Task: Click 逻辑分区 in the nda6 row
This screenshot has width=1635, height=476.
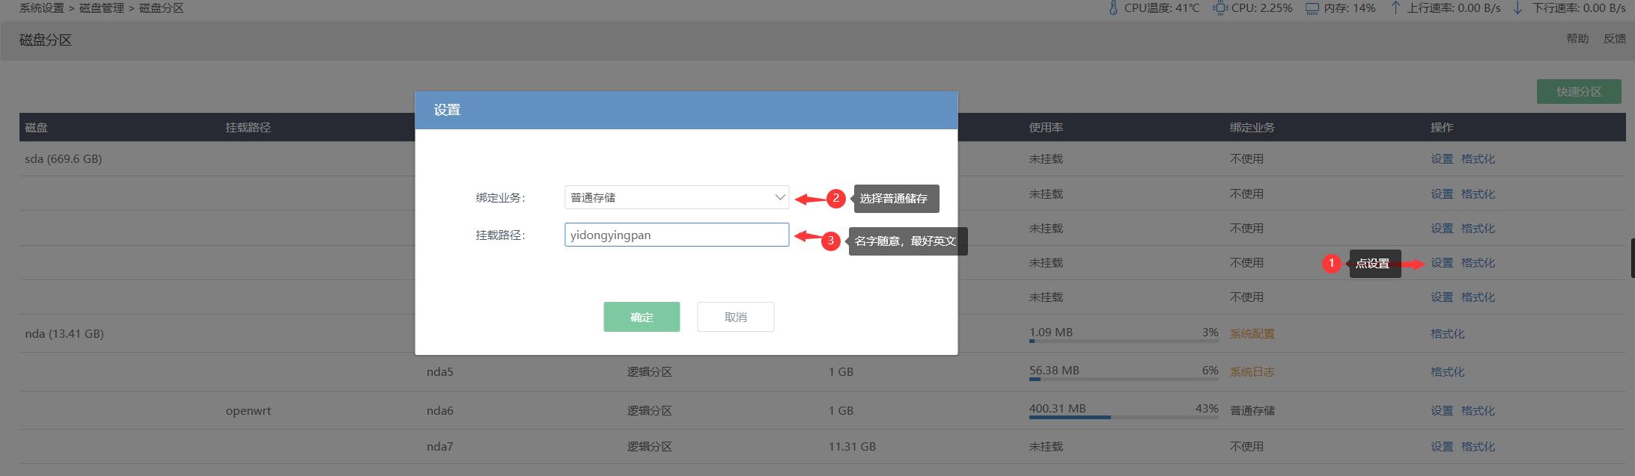Action: coord(650,411)
